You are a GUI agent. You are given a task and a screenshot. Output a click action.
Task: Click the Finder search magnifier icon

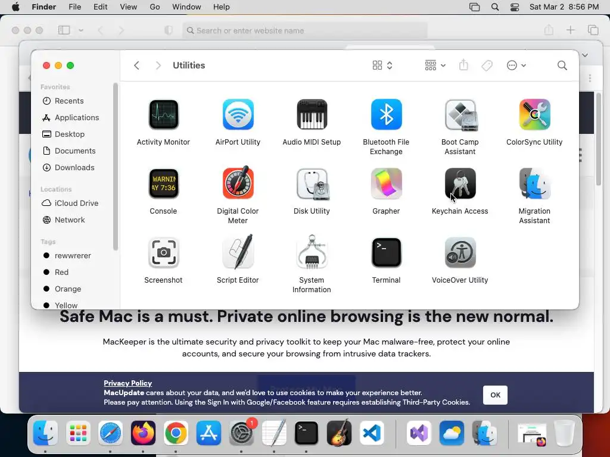pos(562,65)
